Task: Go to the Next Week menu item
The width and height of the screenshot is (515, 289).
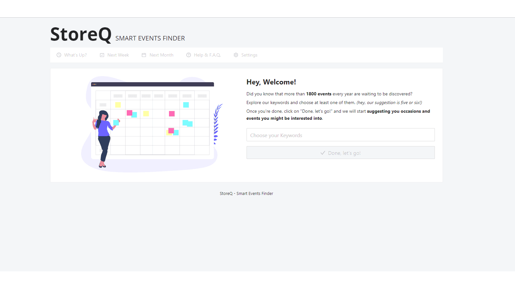Action: [118, 55]
